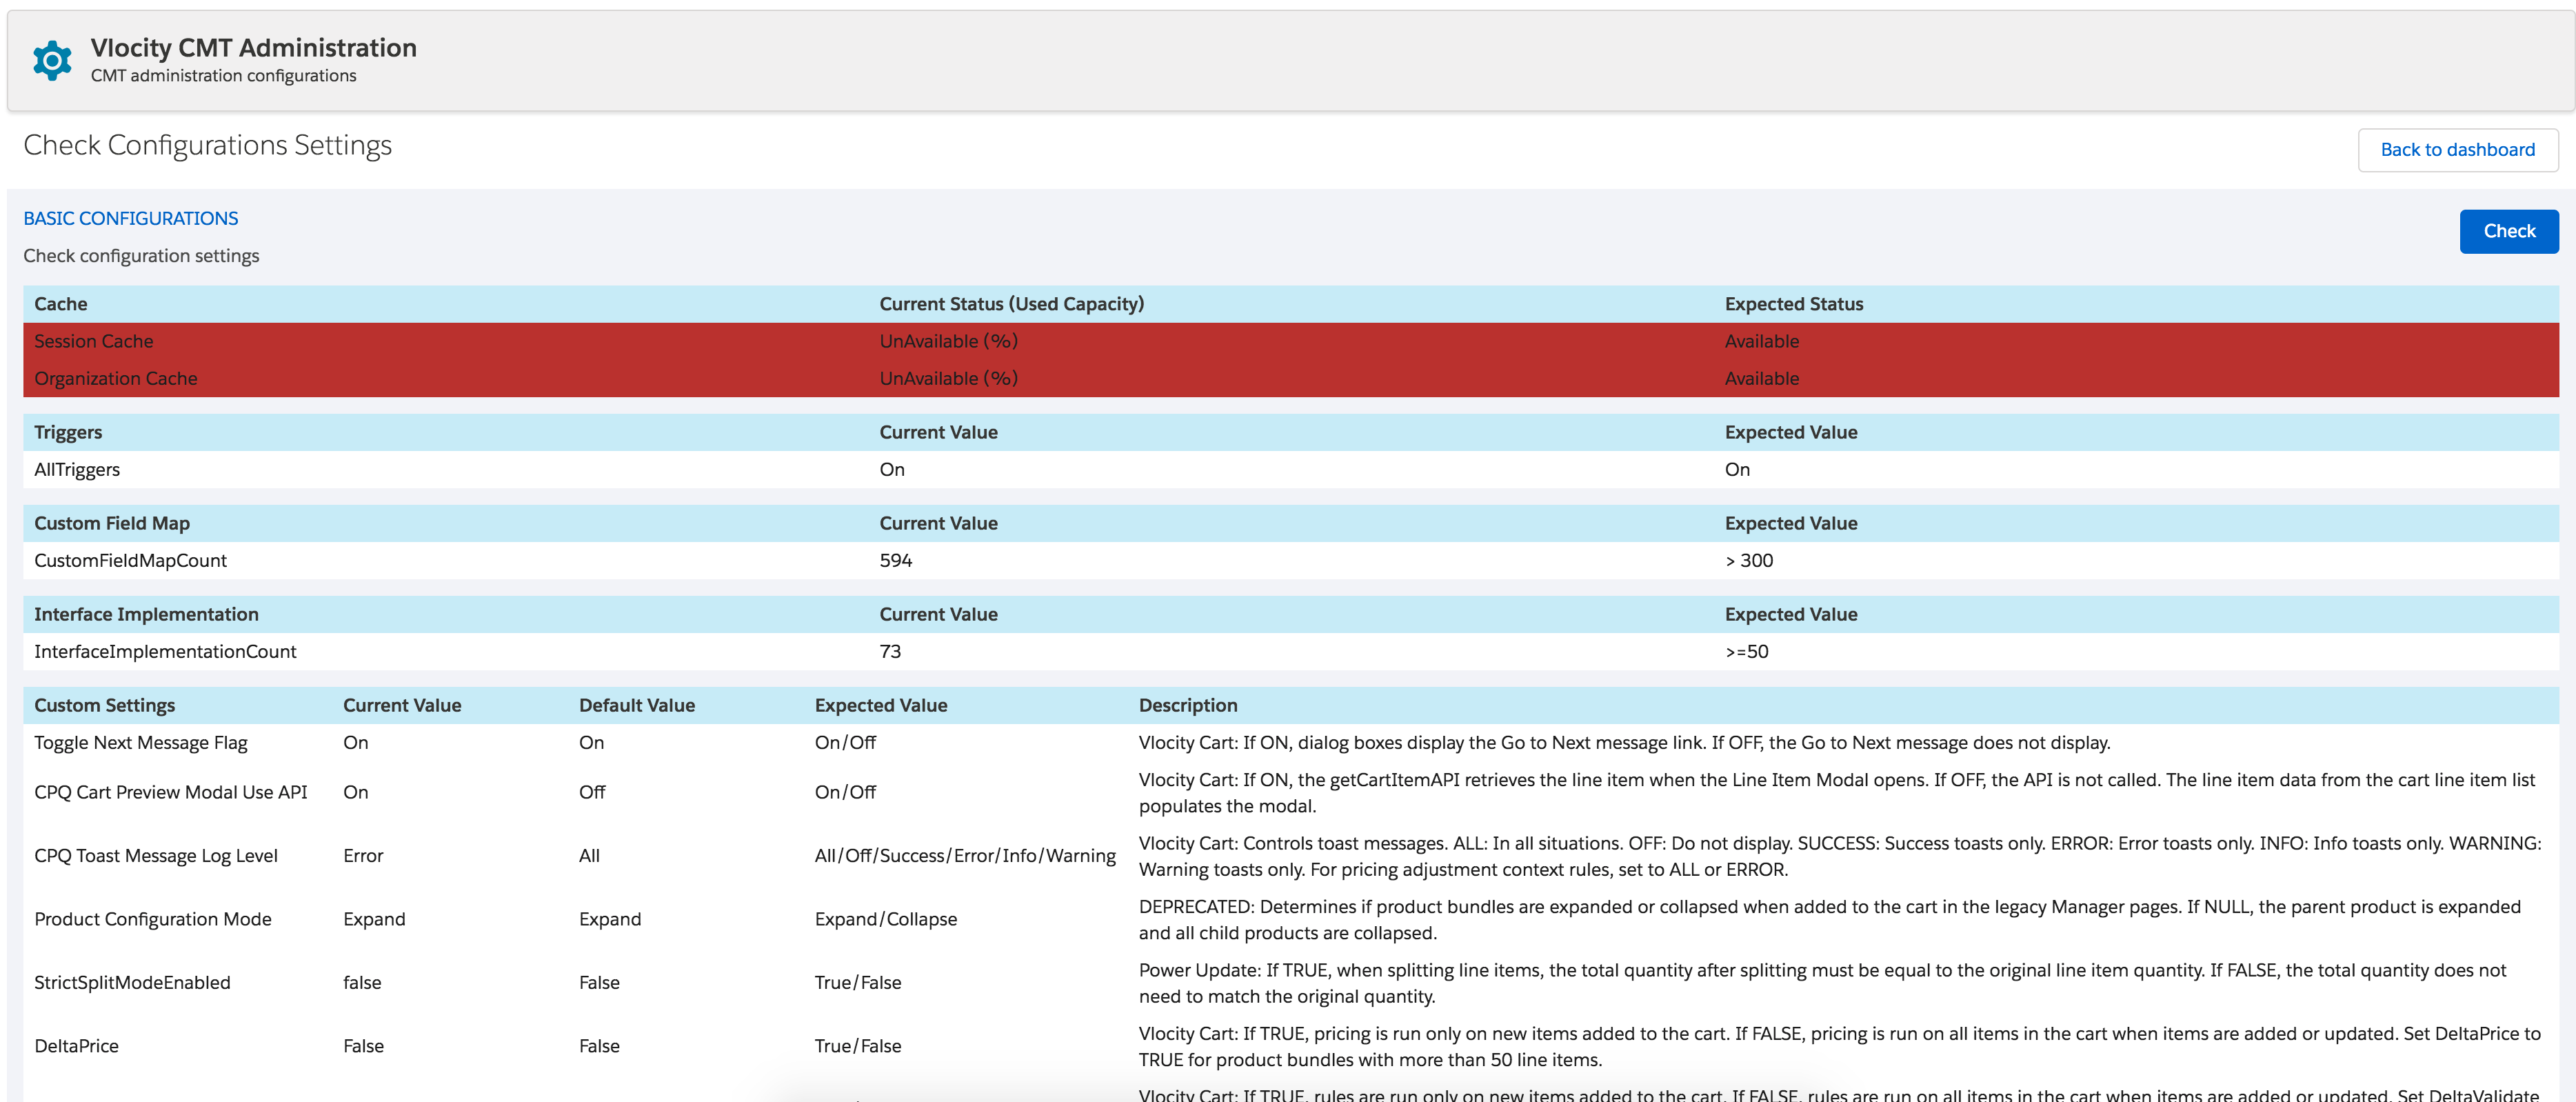Click the Expected Status header

click(1793, 304)
